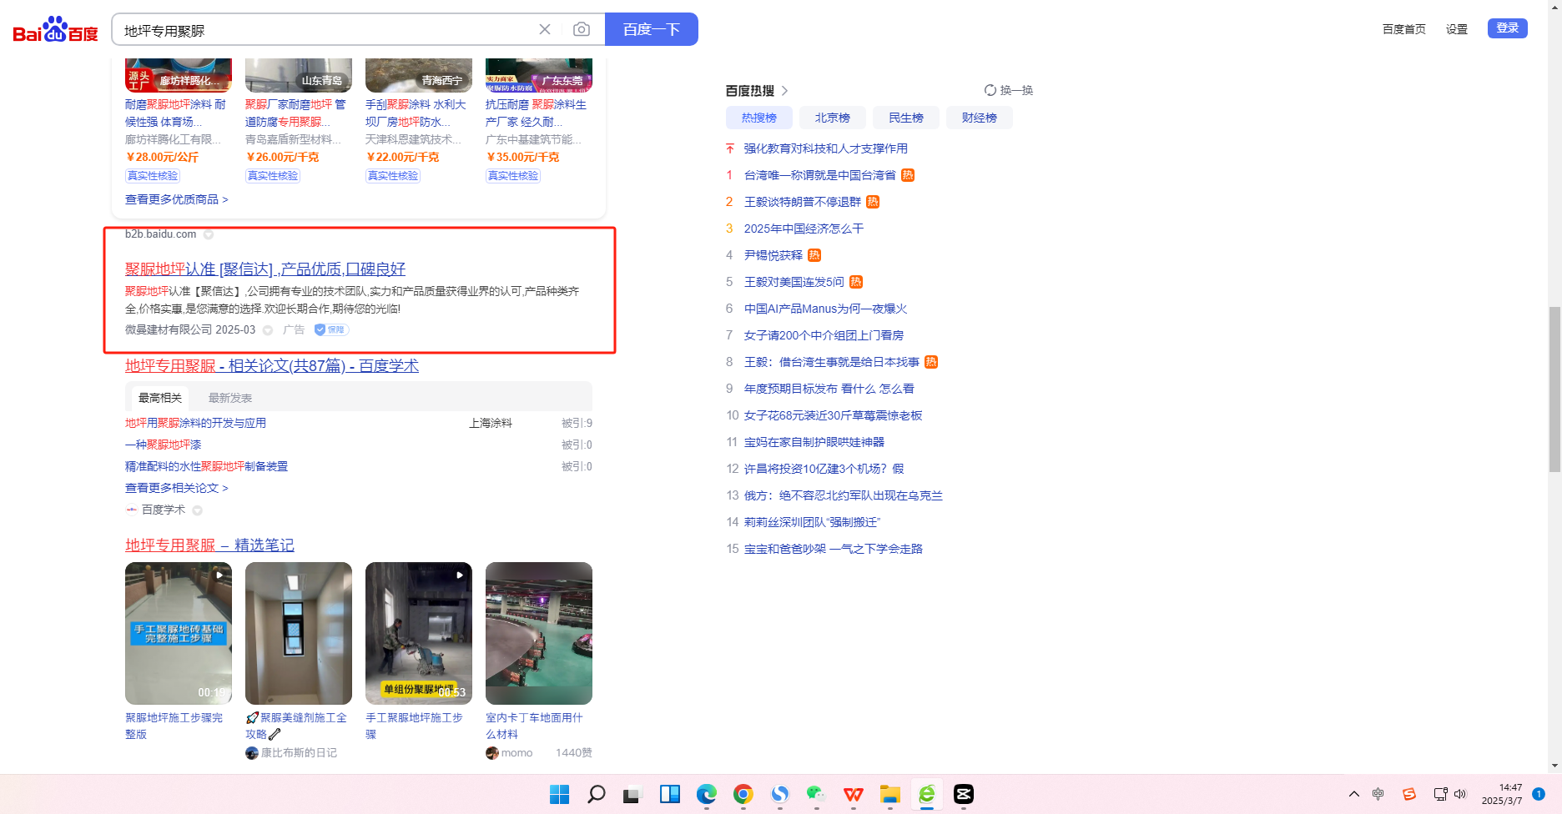The height and width of the screenshot is (814, 1562).
Task: Click the volume icon in system tray
Action: pyautogui.click(x=1460, y=794)
